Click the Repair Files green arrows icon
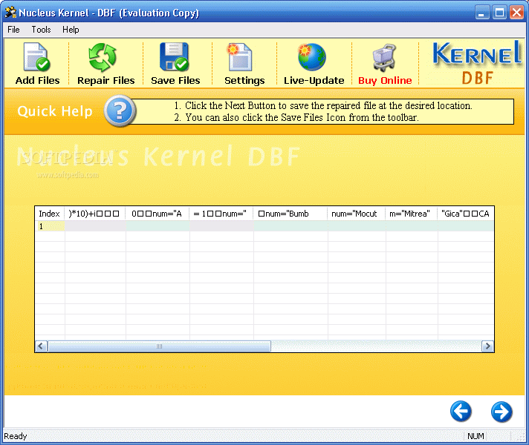Image resolution: width=529 pixels, height=445 pixels. pos(103,57)
